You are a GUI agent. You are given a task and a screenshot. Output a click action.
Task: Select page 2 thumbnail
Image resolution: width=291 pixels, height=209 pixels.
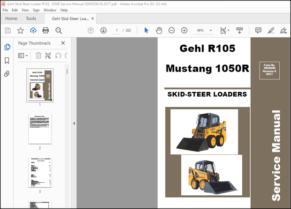click(x=40, y=129)
